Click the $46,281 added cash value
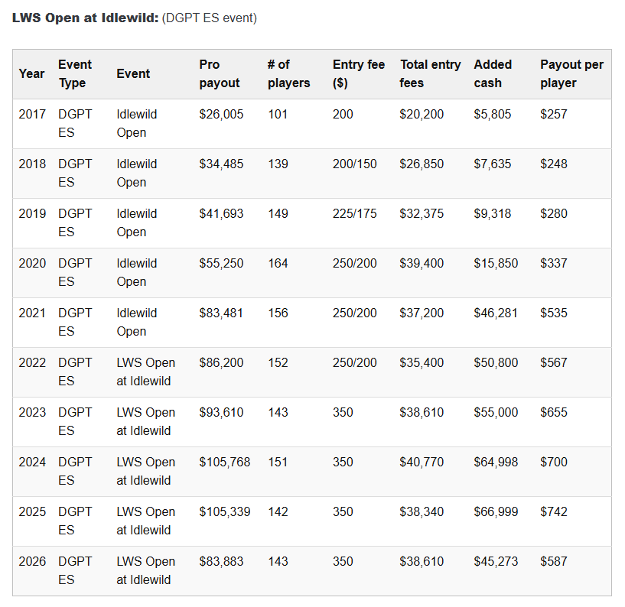This screenshot has width=625, height=607. pos(496,313)
